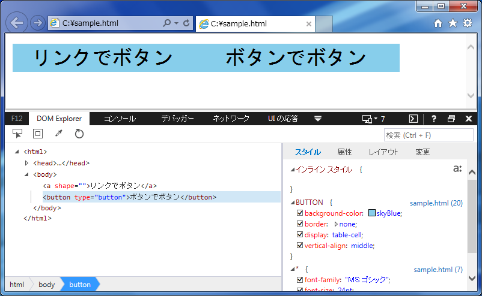
Task: Uncheck the display property
Action: (300, 234)
